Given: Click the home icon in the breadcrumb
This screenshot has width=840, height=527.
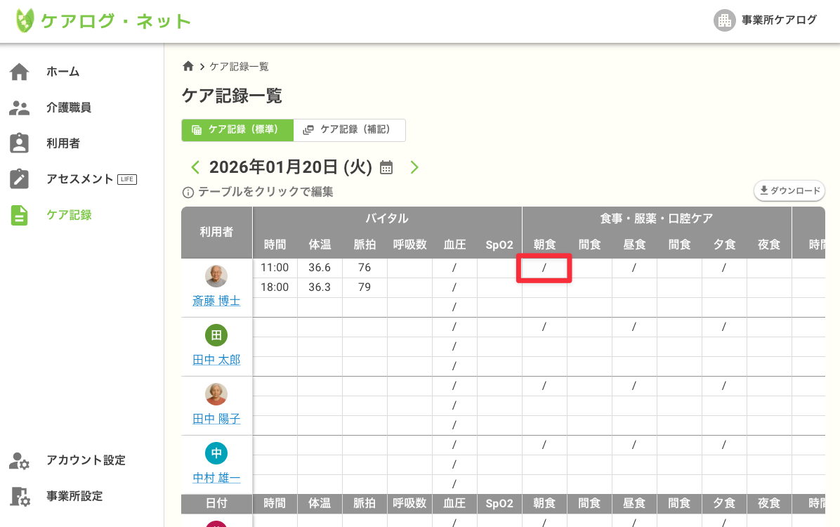Looking at the screenshot, I should [188, 66].
